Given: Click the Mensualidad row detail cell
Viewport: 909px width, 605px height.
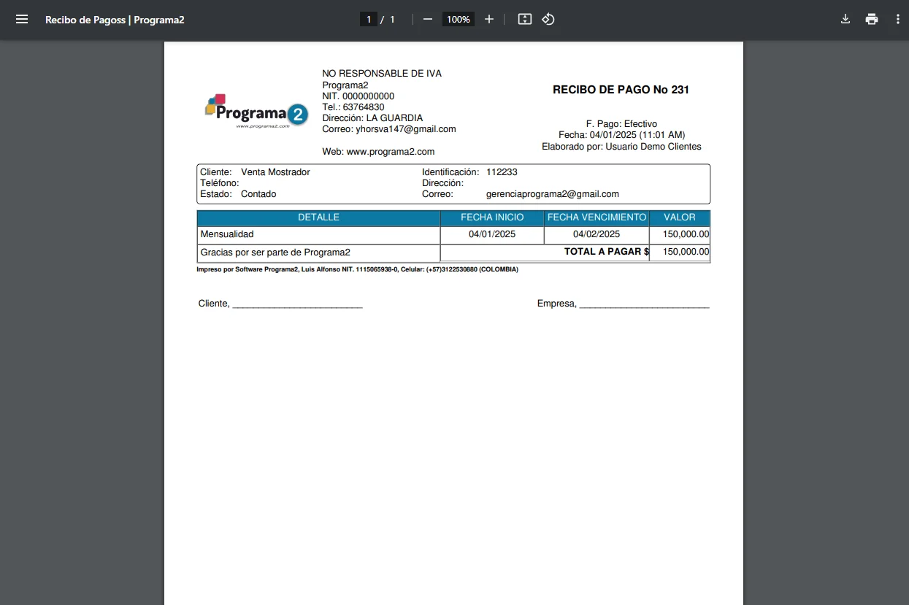Looking at the screenshot, I should 227,234.
